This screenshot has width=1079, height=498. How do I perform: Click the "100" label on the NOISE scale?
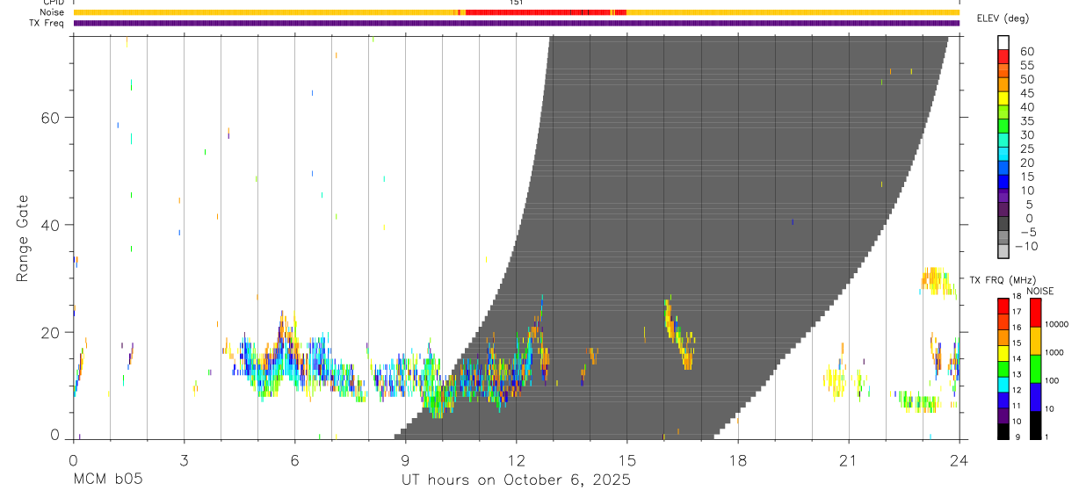tap(1053, 380)
